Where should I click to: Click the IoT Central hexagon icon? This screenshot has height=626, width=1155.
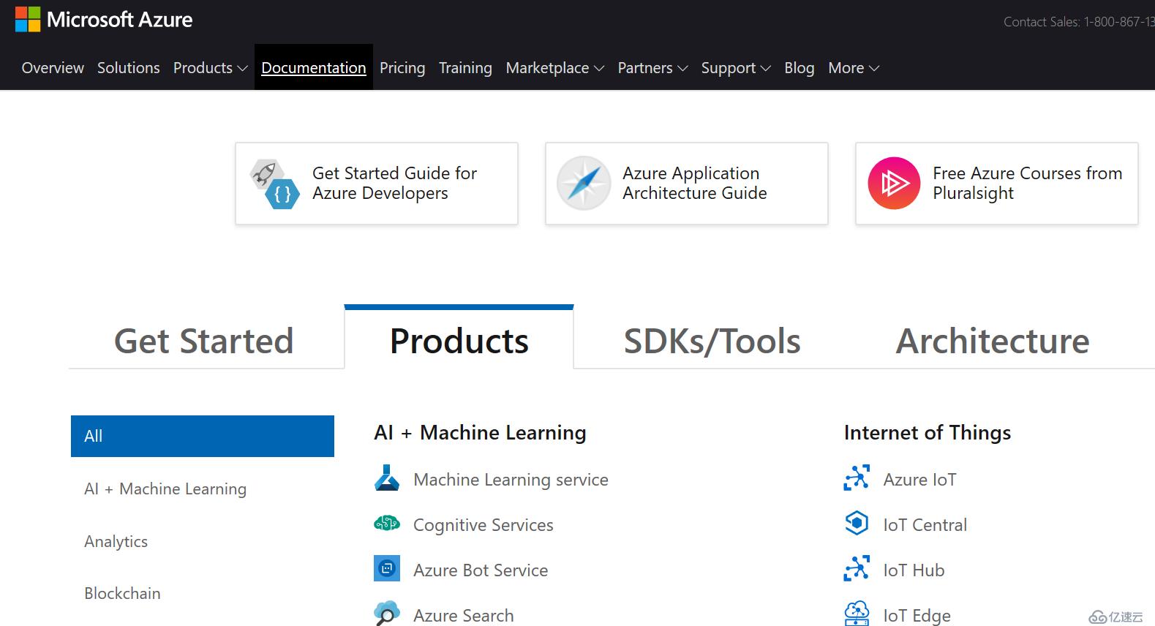click(x=857, y=524)
